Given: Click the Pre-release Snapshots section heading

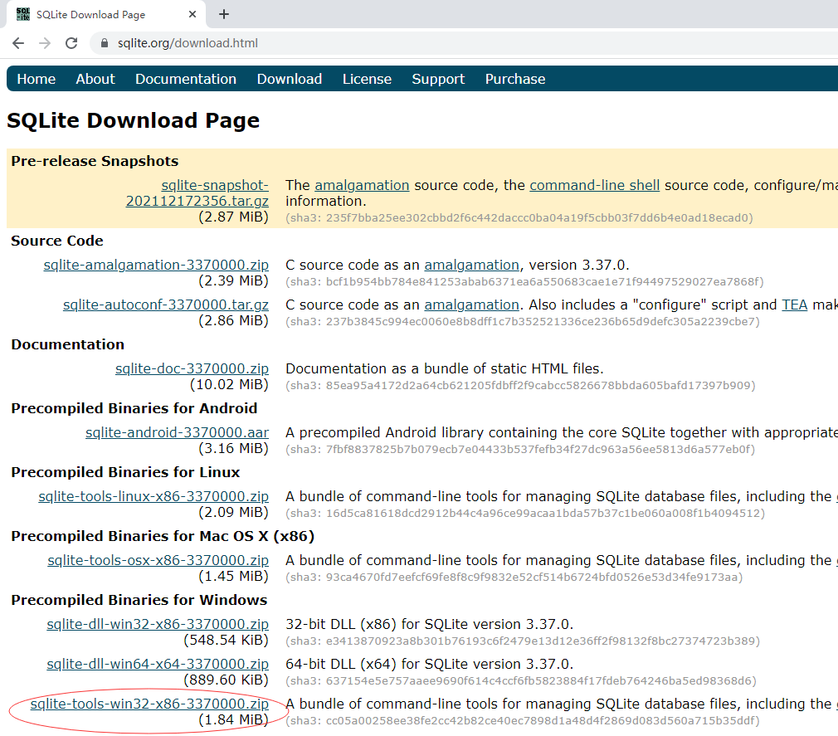Looking at the screenshot, I should (95, 161).
